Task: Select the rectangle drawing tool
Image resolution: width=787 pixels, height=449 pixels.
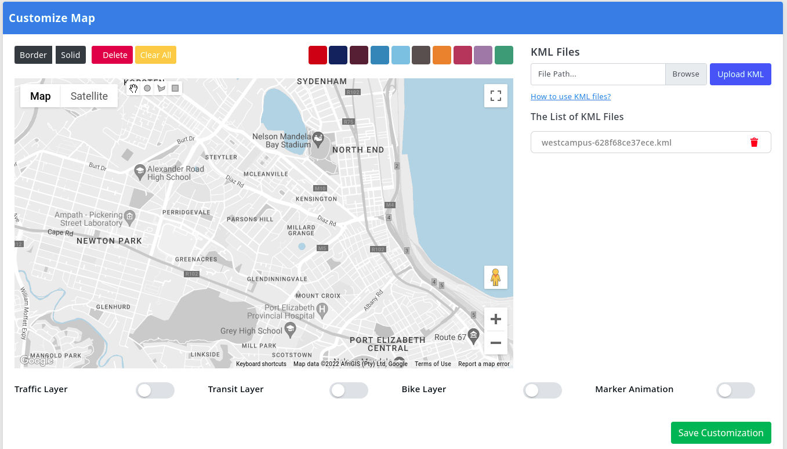Action: point(175,88)
